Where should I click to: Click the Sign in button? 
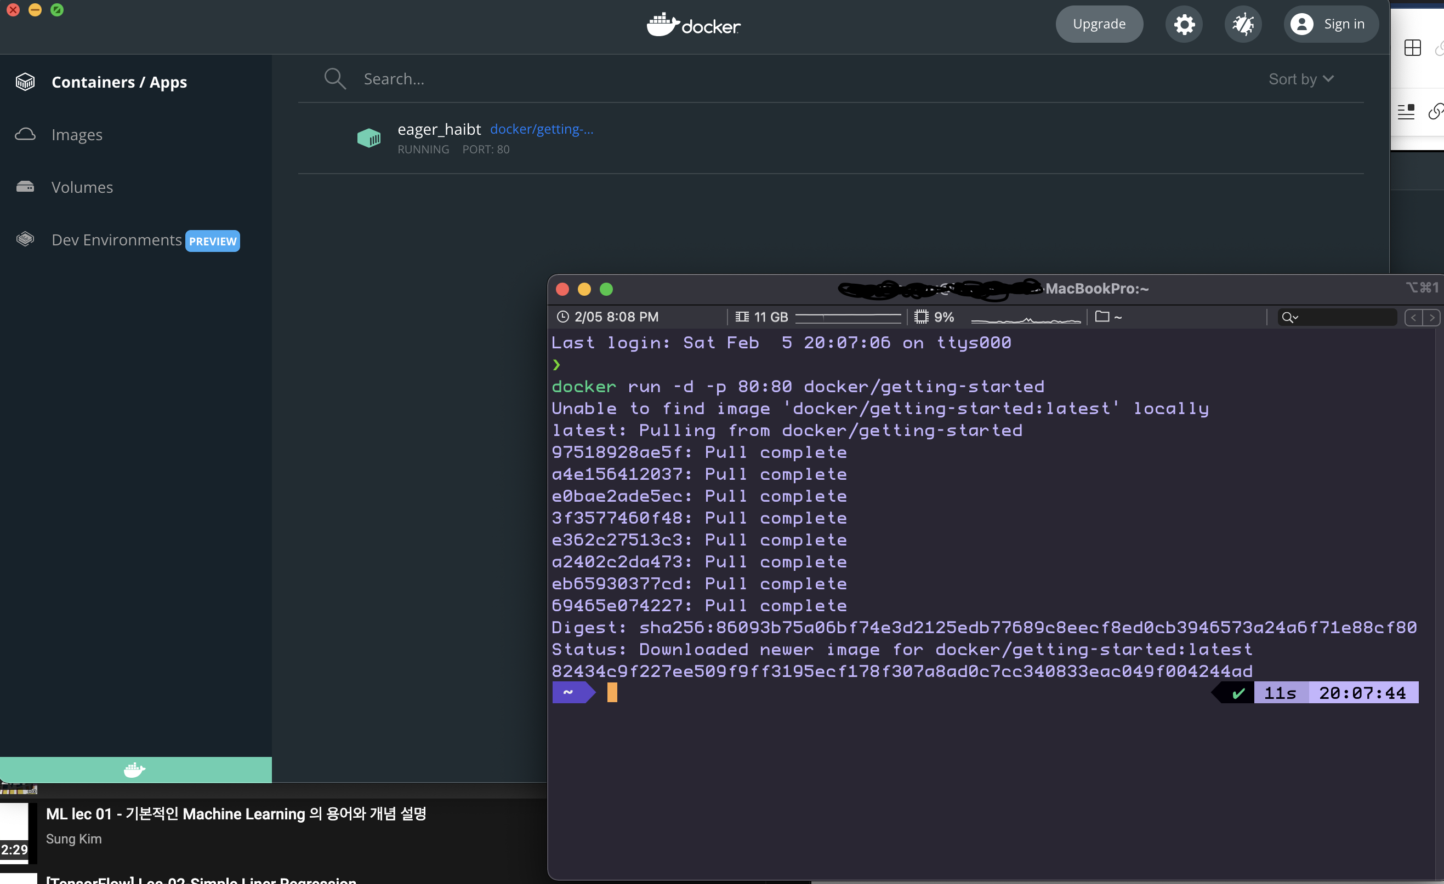point(1331,25)
